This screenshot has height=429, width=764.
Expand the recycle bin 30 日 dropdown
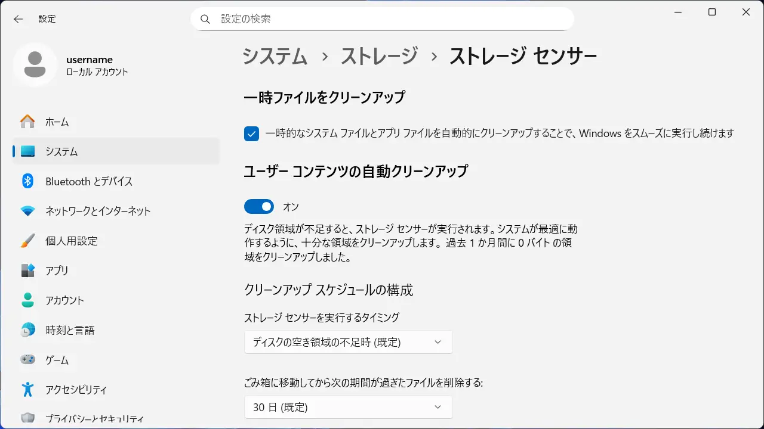pyautogui.click(x=348, y=408)
